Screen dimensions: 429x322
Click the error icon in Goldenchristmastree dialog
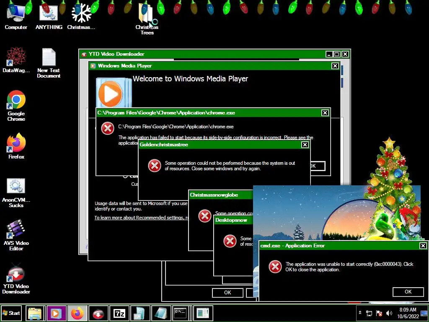(155, 166)
